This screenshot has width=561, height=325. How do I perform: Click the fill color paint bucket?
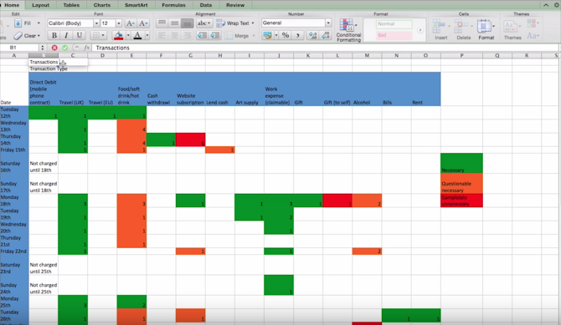click(x=118, y=35)
